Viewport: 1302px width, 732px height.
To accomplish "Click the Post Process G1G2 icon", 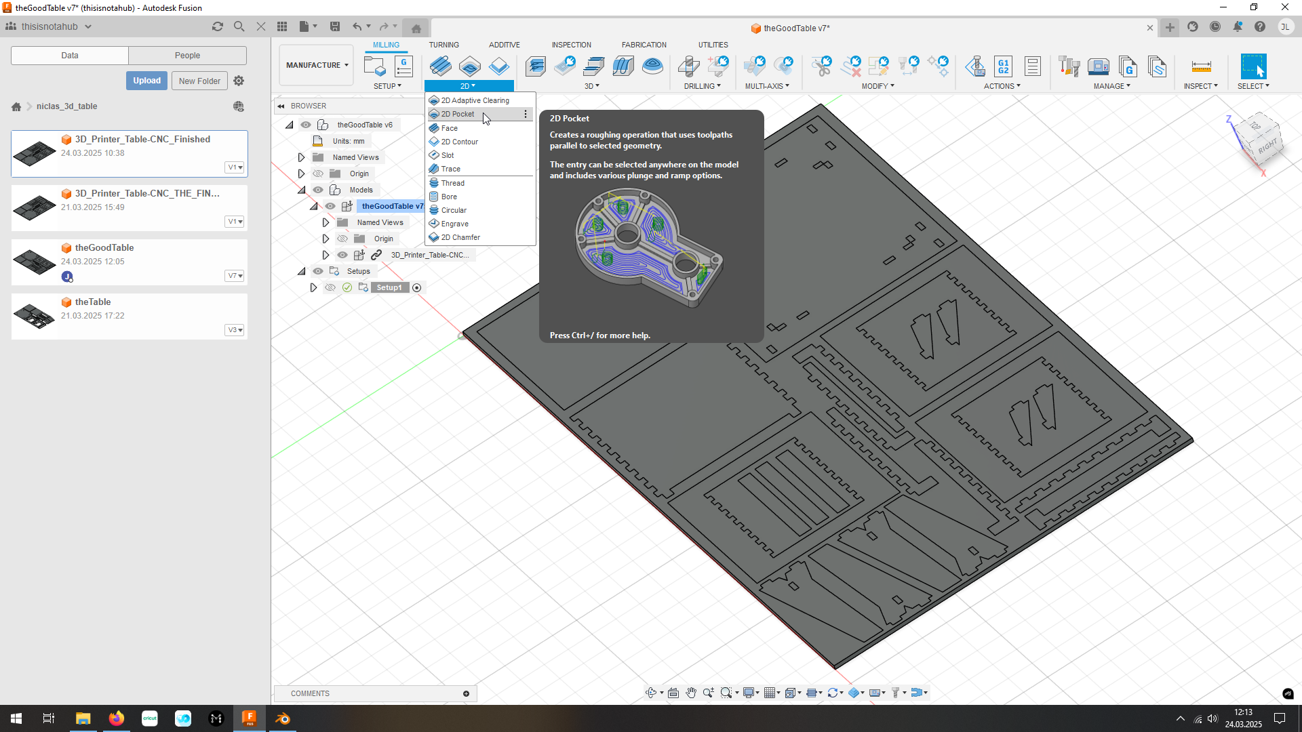I will tap(1004, 66).
